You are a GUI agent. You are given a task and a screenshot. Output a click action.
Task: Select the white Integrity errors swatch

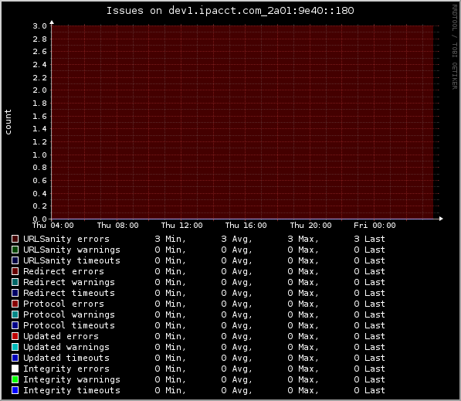pos(15,369)
